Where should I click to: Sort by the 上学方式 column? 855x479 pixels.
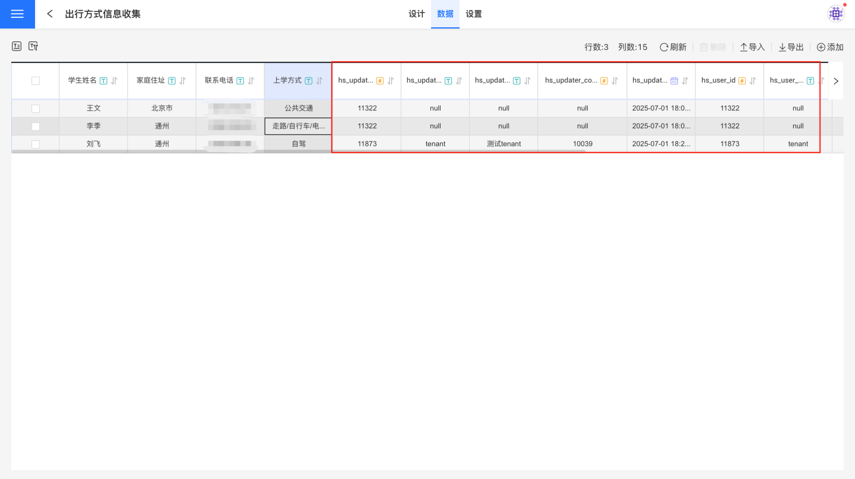click(319, 81)
